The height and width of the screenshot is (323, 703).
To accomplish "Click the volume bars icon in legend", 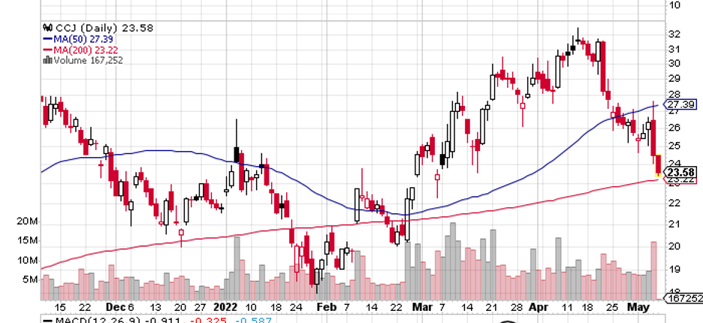I will (x=47, y=60).
